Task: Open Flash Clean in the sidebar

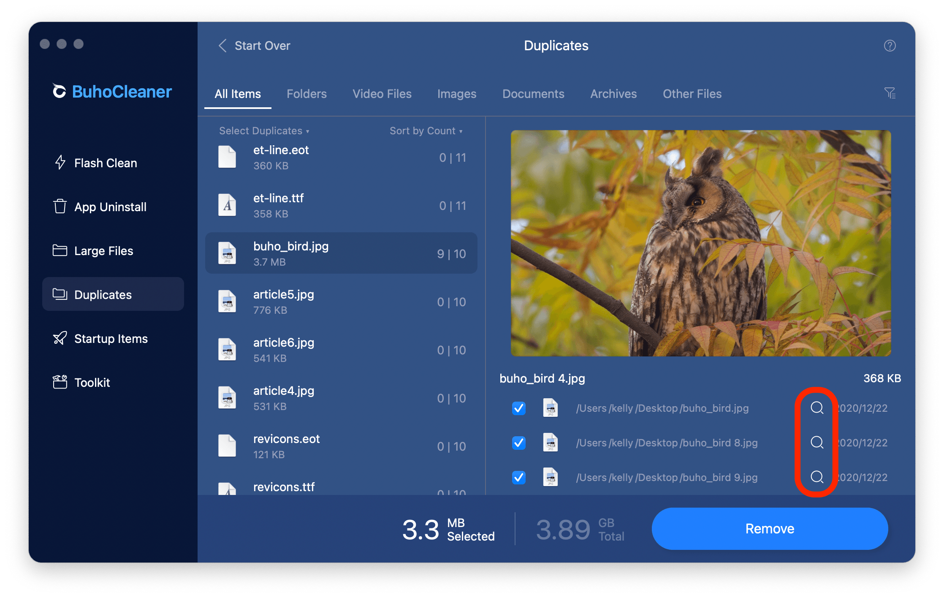Action: point(113,163)
